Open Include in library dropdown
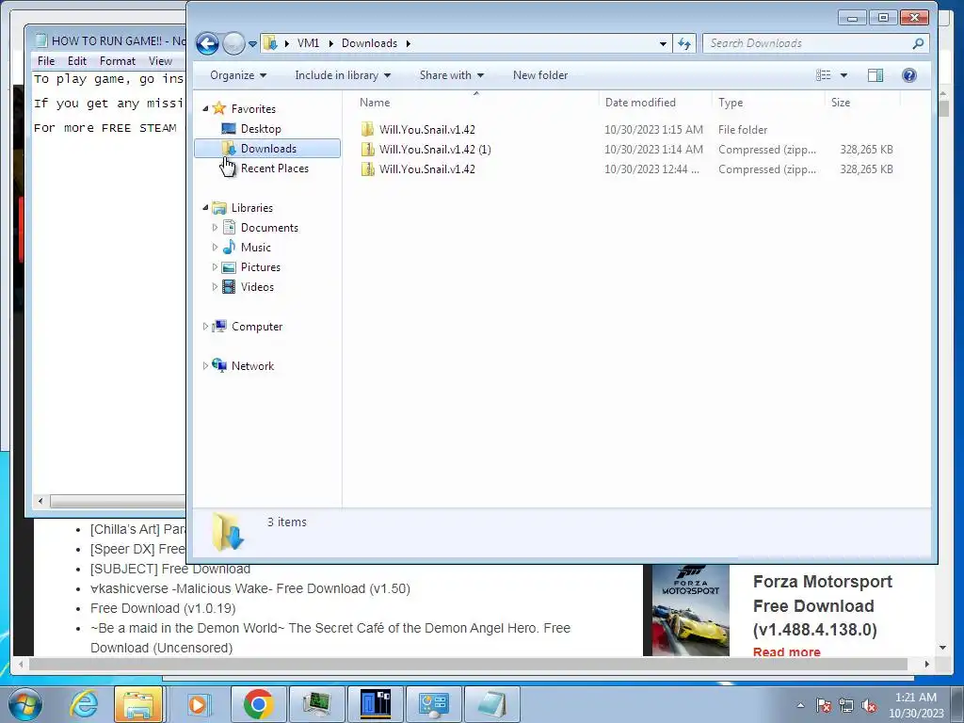This screenshot has width=964, height=723. 343,75
